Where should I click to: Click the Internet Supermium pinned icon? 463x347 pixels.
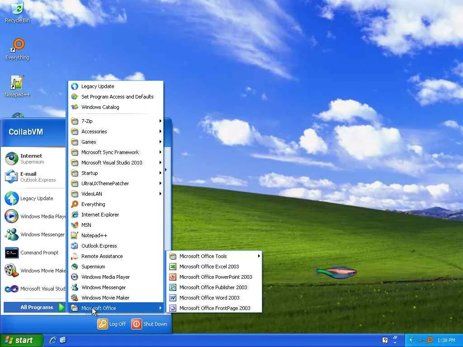tap(11, 159)
